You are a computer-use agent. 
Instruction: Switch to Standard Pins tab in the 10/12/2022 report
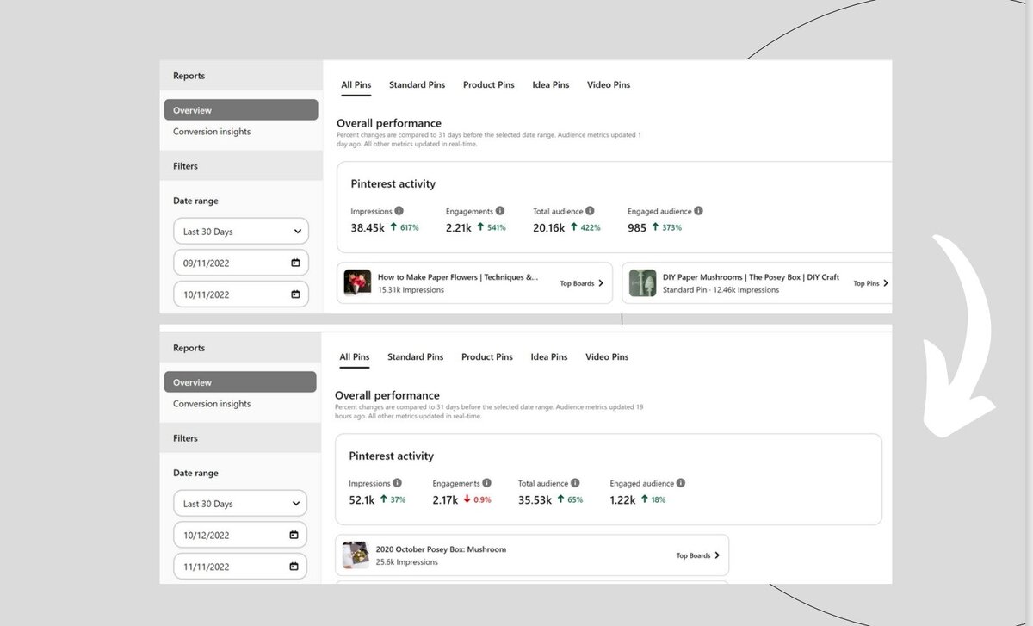[415, 357]
